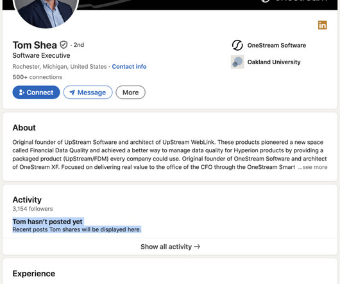
Task: Open the Oakland University logo icon
Action: [237, 62]
